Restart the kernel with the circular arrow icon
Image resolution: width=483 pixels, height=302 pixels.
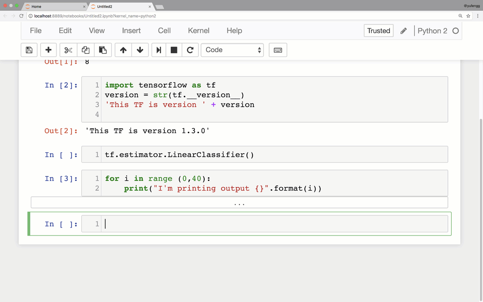(x=190, y=50)
